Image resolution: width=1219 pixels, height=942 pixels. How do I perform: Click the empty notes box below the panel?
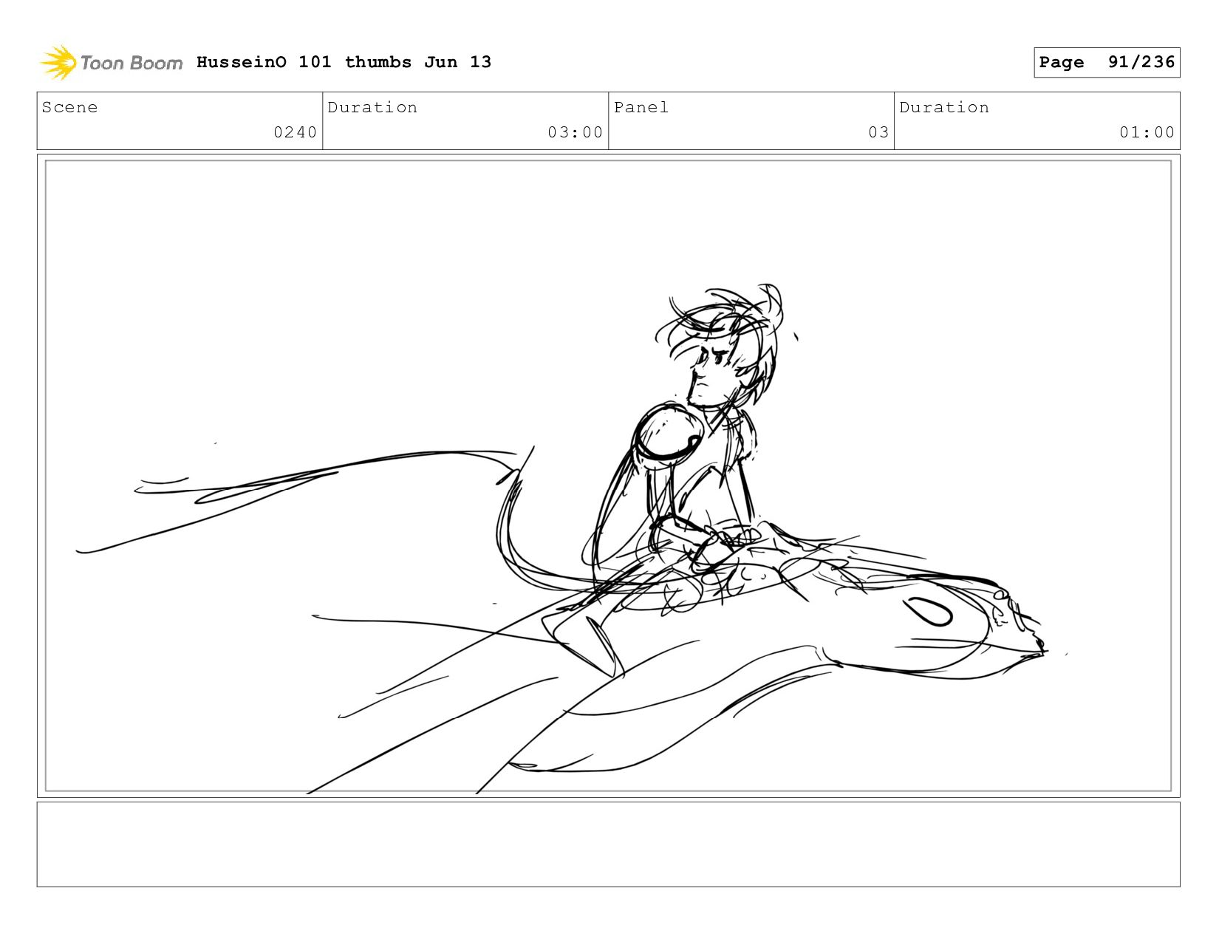[x=608, y=844]
